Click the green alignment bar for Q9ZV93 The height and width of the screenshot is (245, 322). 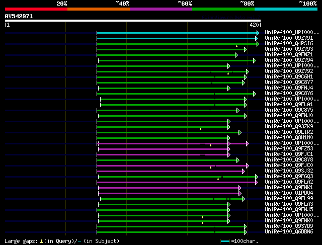(x=171, y=49)
